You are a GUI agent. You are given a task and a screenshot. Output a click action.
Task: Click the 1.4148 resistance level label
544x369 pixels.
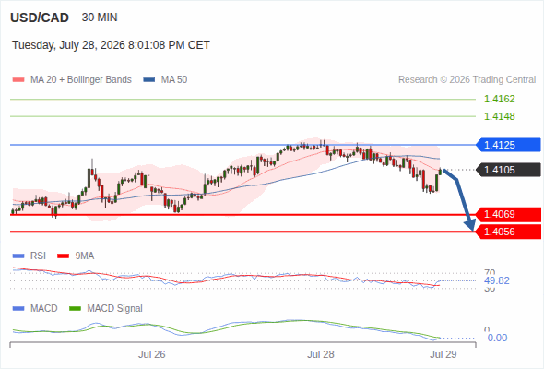click(499, 116)
